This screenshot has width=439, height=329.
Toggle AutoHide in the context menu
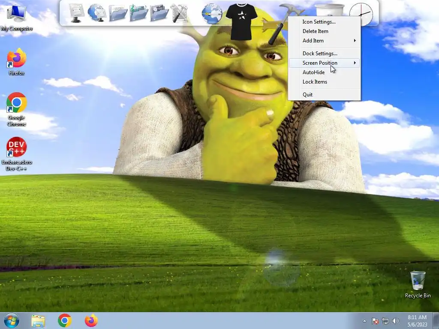point(325,72)
